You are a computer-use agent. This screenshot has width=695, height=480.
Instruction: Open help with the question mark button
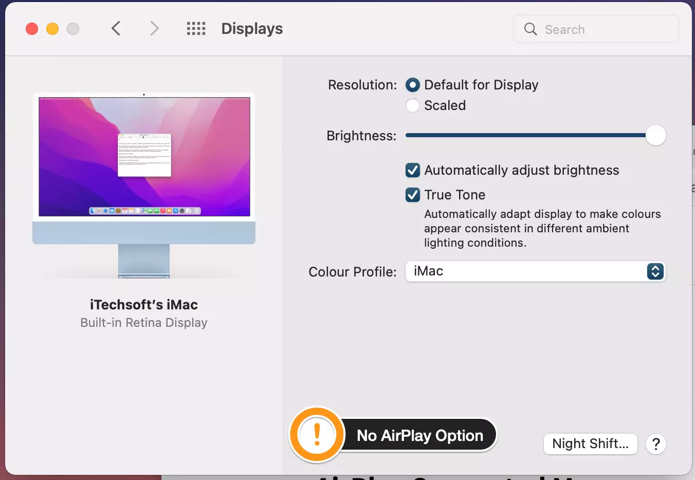pyautogui.click(x=656, y=444)
